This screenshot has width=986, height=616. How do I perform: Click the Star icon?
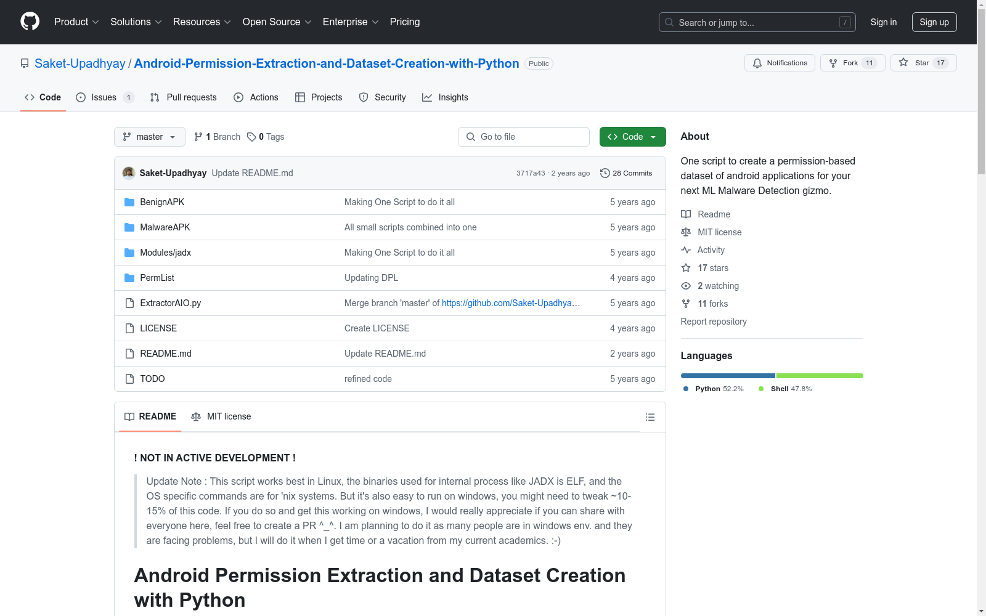[x=903, y=62]
